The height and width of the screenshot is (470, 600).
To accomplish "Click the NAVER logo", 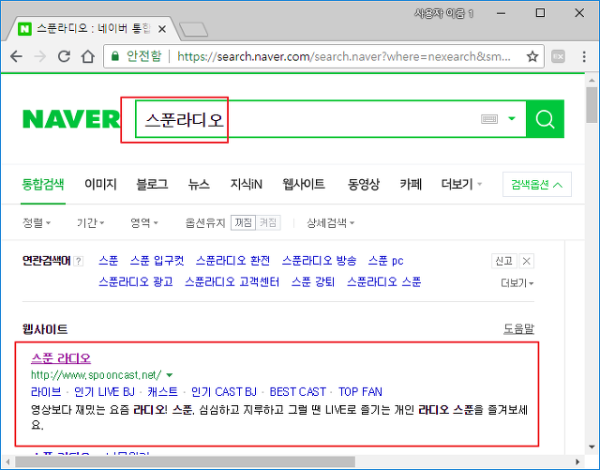I will tap(71, 119).
